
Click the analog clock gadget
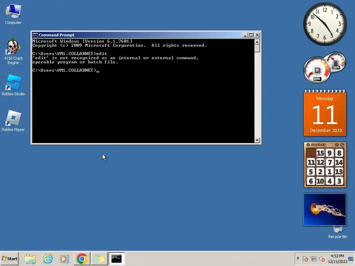[324, 24]
